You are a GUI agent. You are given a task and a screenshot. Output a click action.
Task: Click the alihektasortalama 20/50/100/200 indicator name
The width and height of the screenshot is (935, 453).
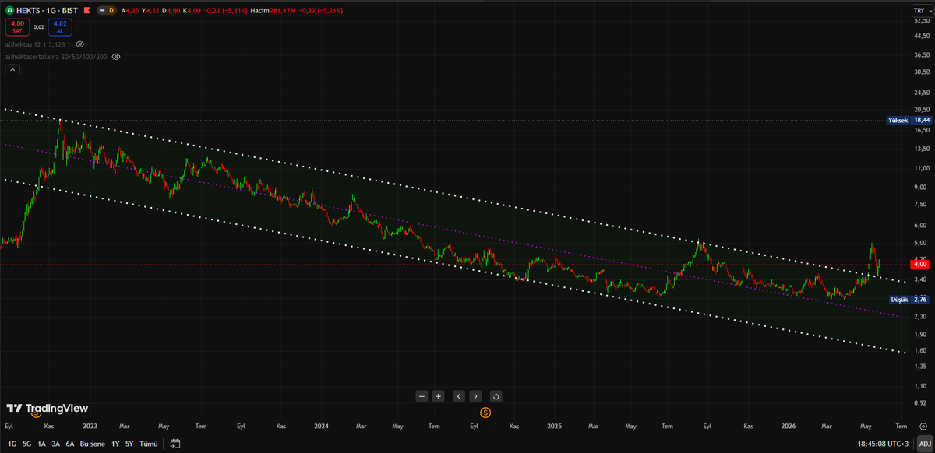tap(56, 57)
